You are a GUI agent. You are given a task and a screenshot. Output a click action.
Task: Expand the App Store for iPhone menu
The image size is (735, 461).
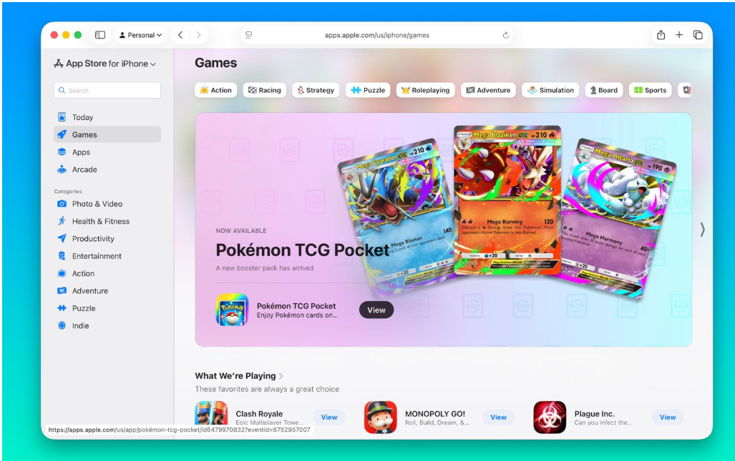tap(104, 64)
